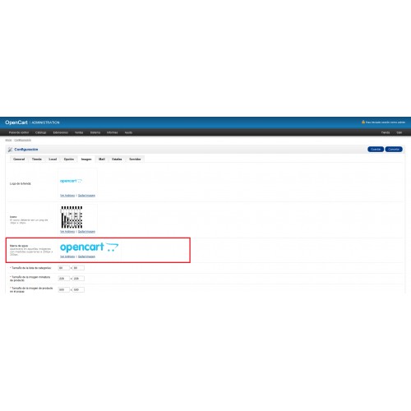Open the Sistema menu
The image size is (411, 411).
pos(95,132)
